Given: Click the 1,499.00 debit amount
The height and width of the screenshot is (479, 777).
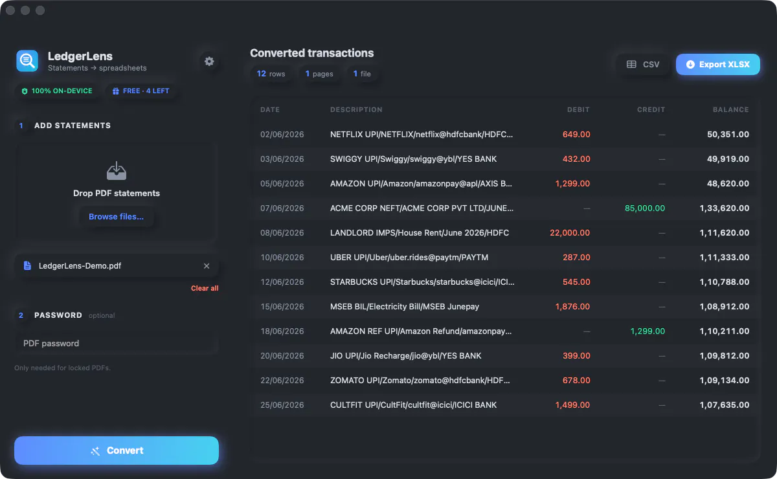Looking at the screenshot, I should click(573, 405).
